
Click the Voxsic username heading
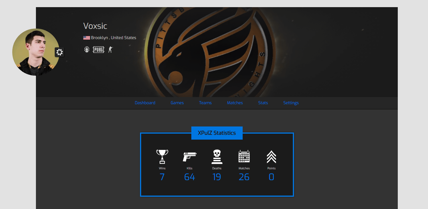click(95, 26)
